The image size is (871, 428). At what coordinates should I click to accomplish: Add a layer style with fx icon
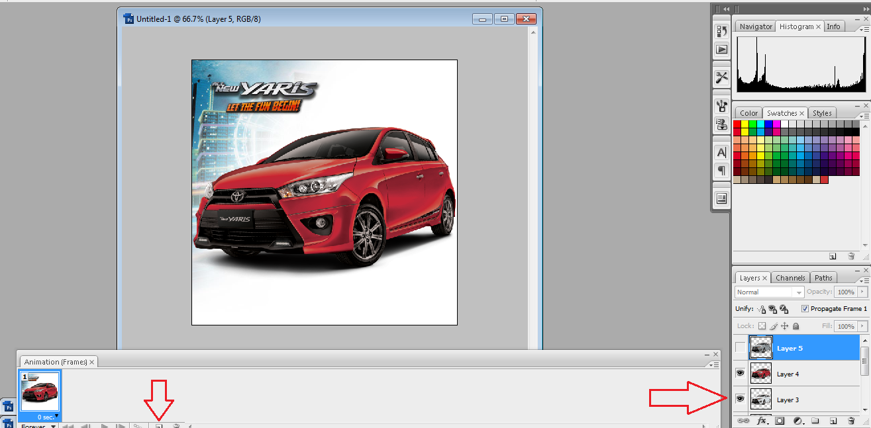[x=762, y=421]
